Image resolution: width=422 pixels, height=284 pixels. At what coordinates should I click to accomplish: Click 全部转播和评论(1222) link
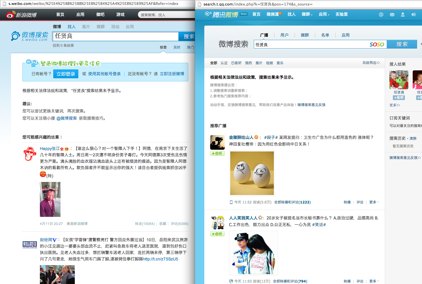292,202
